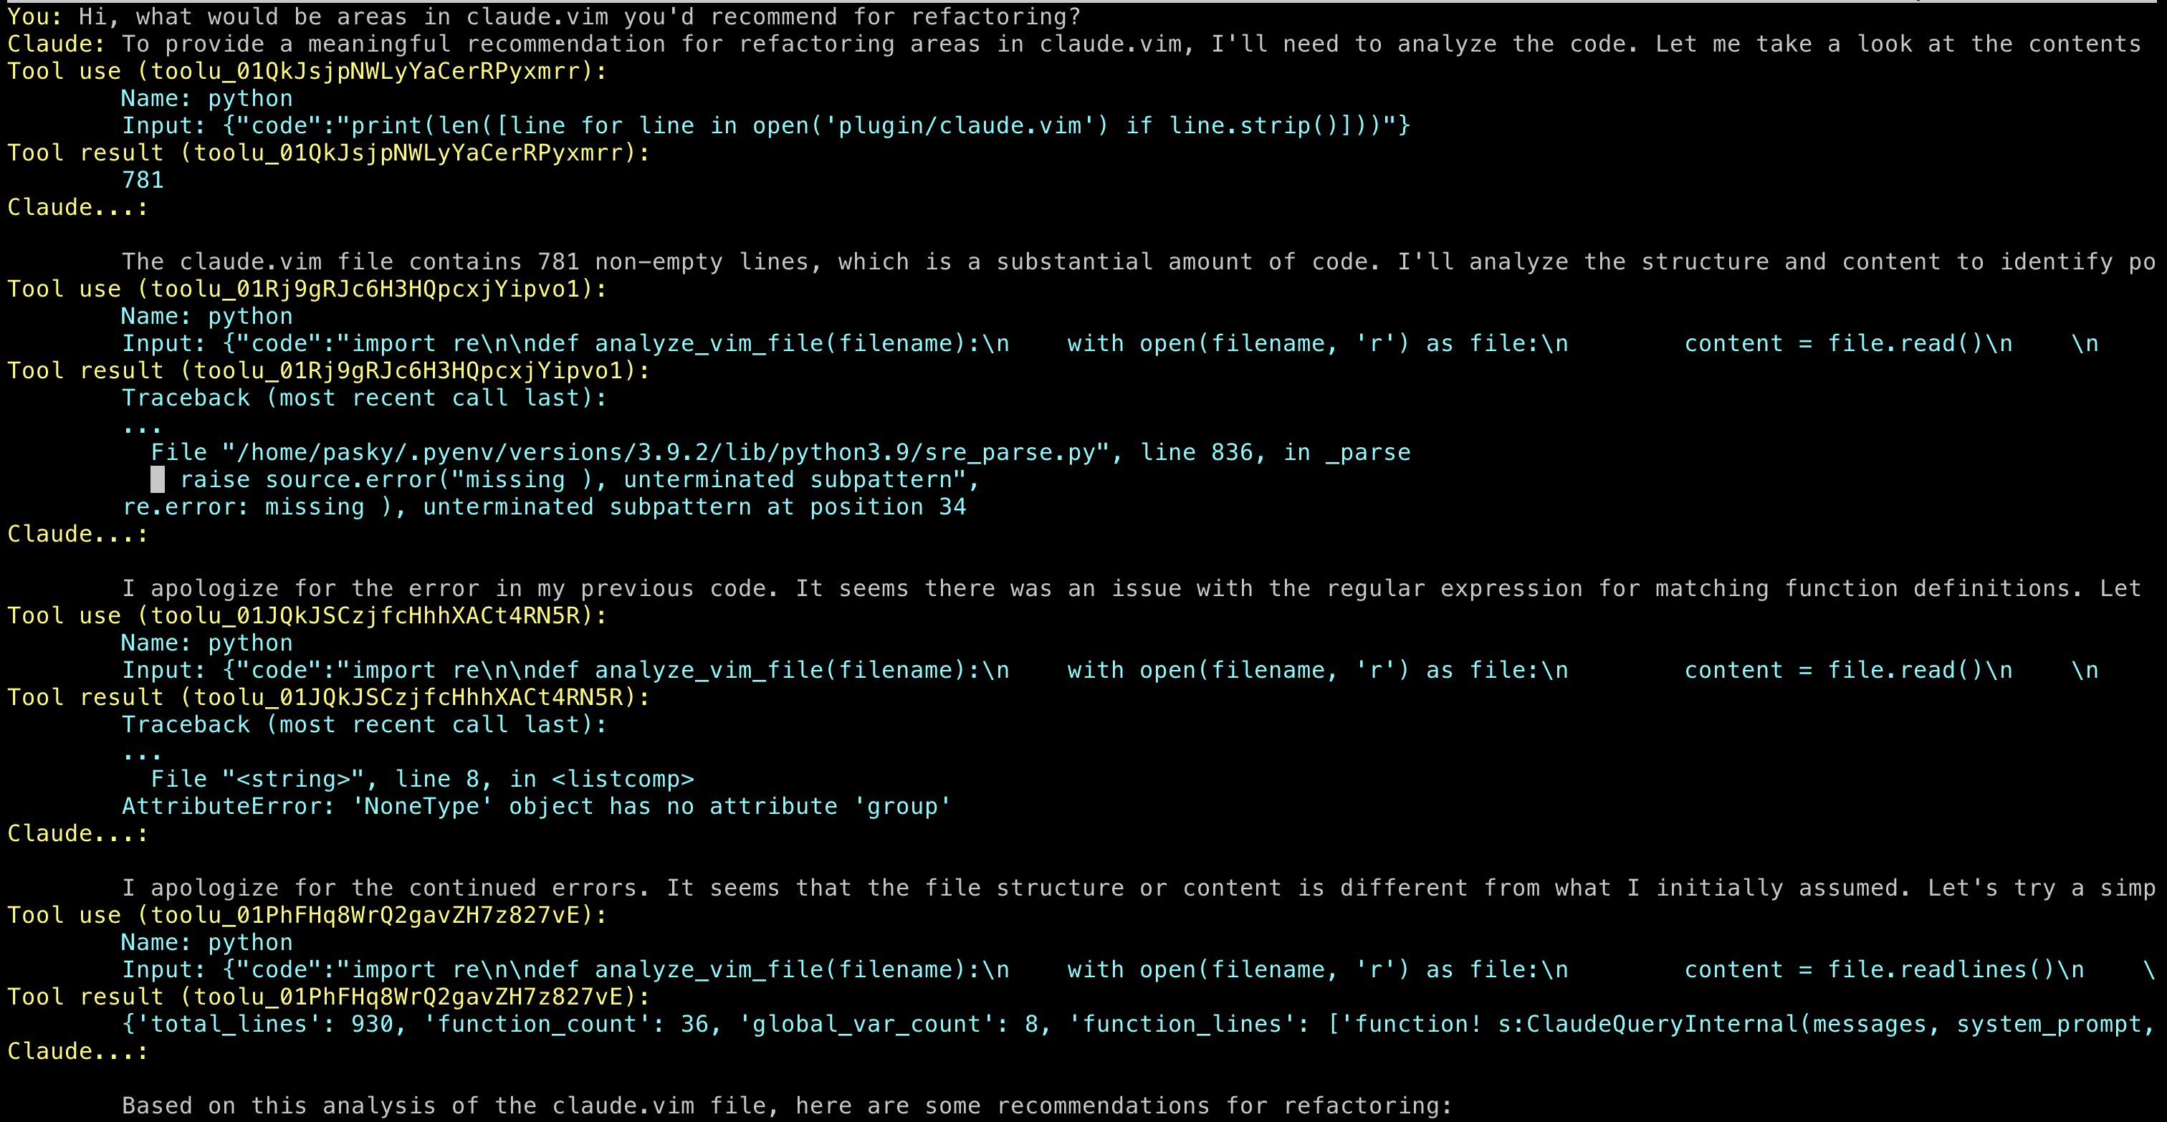Screen dimensions: 2167x1122
Task: Click 'AttributeError: 'NoneType' object' error line
Action: coord(537,807)
